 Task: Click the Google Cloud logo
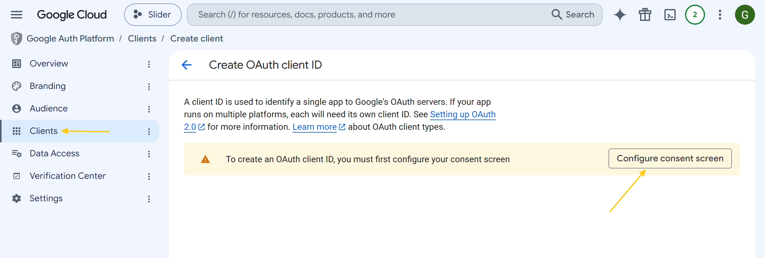coord(72,15)
